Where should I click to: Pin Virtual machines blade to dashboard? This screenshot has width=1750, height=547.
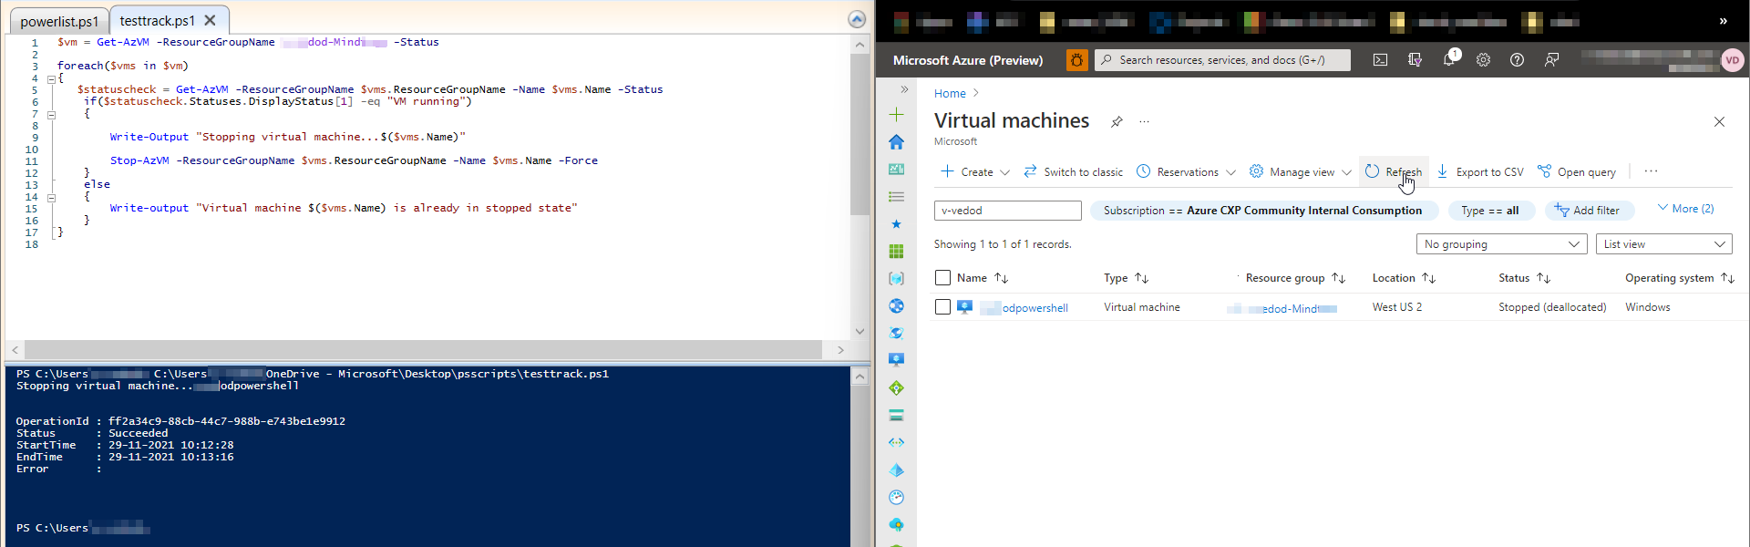point(1117,121)
